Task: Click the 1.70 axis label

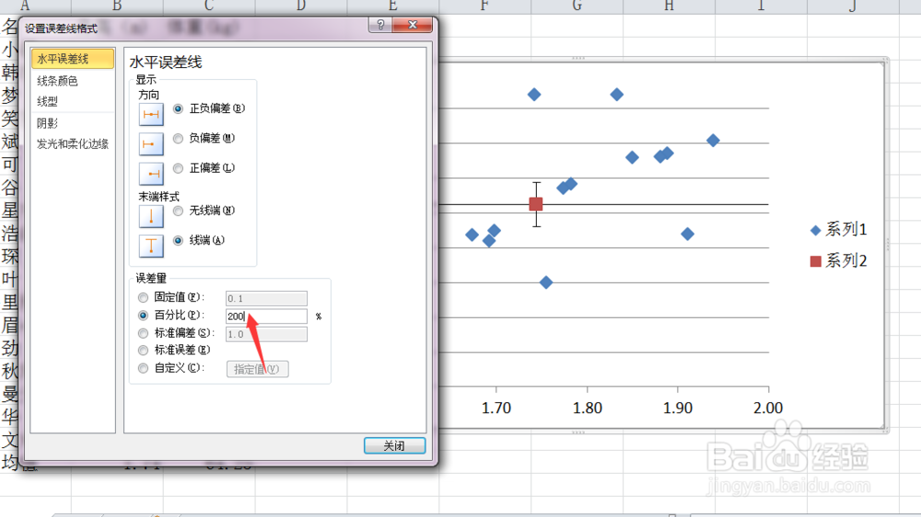Action: coord(496,408)
